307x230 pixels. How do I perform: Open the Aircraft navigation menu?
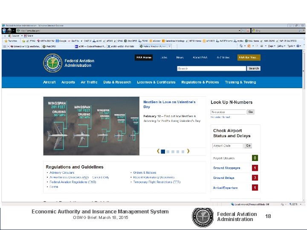(49, 82)
